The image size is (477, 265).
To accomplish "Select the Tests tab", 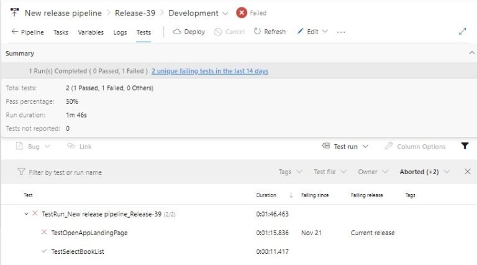I will point(143,32).
